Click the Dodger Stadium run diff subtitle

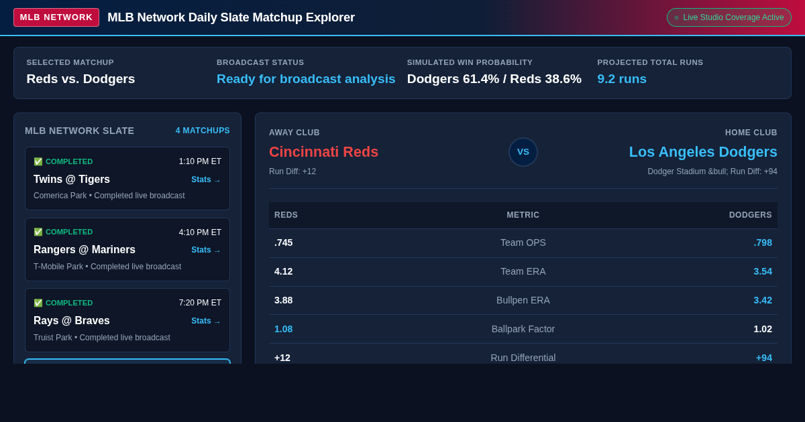tap(712, 171)
